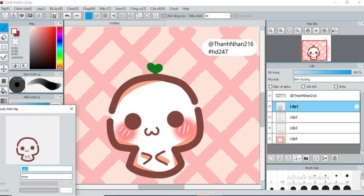The height and width of the screenshot is (196, 364).
Task: Click the white foreground color swatch
Action: [14, 31]
